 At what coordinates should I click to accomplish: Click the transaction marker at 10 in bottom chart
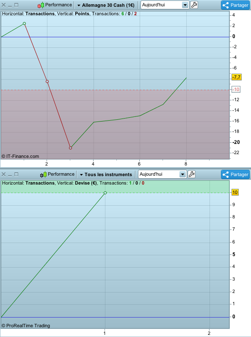pos(105,193)
